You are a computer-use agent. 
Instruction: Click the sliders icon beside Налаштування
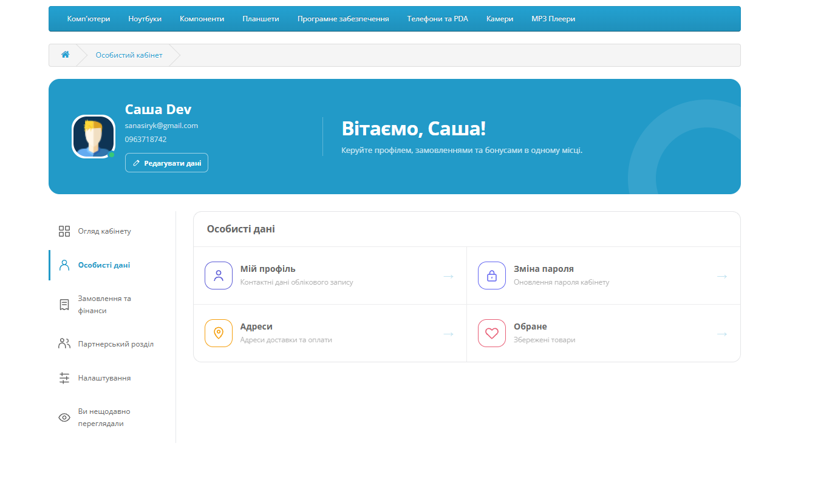tap(64, 378)
